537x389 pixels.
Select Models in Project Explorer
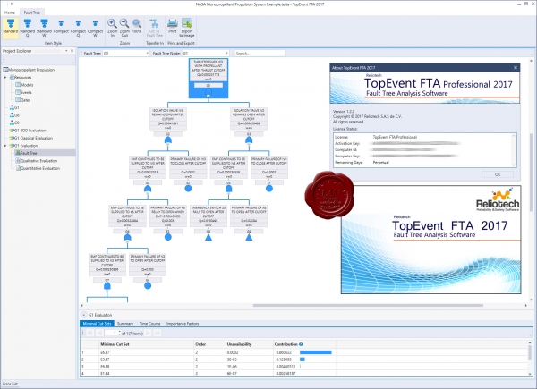click(x=24, y=85)
